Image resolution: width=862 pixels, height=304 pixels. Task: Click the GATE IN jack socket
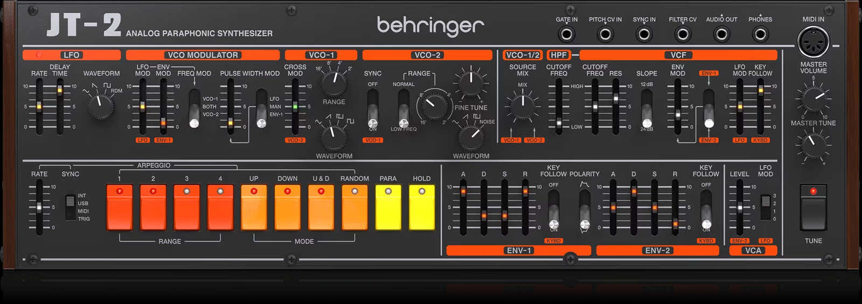(566, 34)
